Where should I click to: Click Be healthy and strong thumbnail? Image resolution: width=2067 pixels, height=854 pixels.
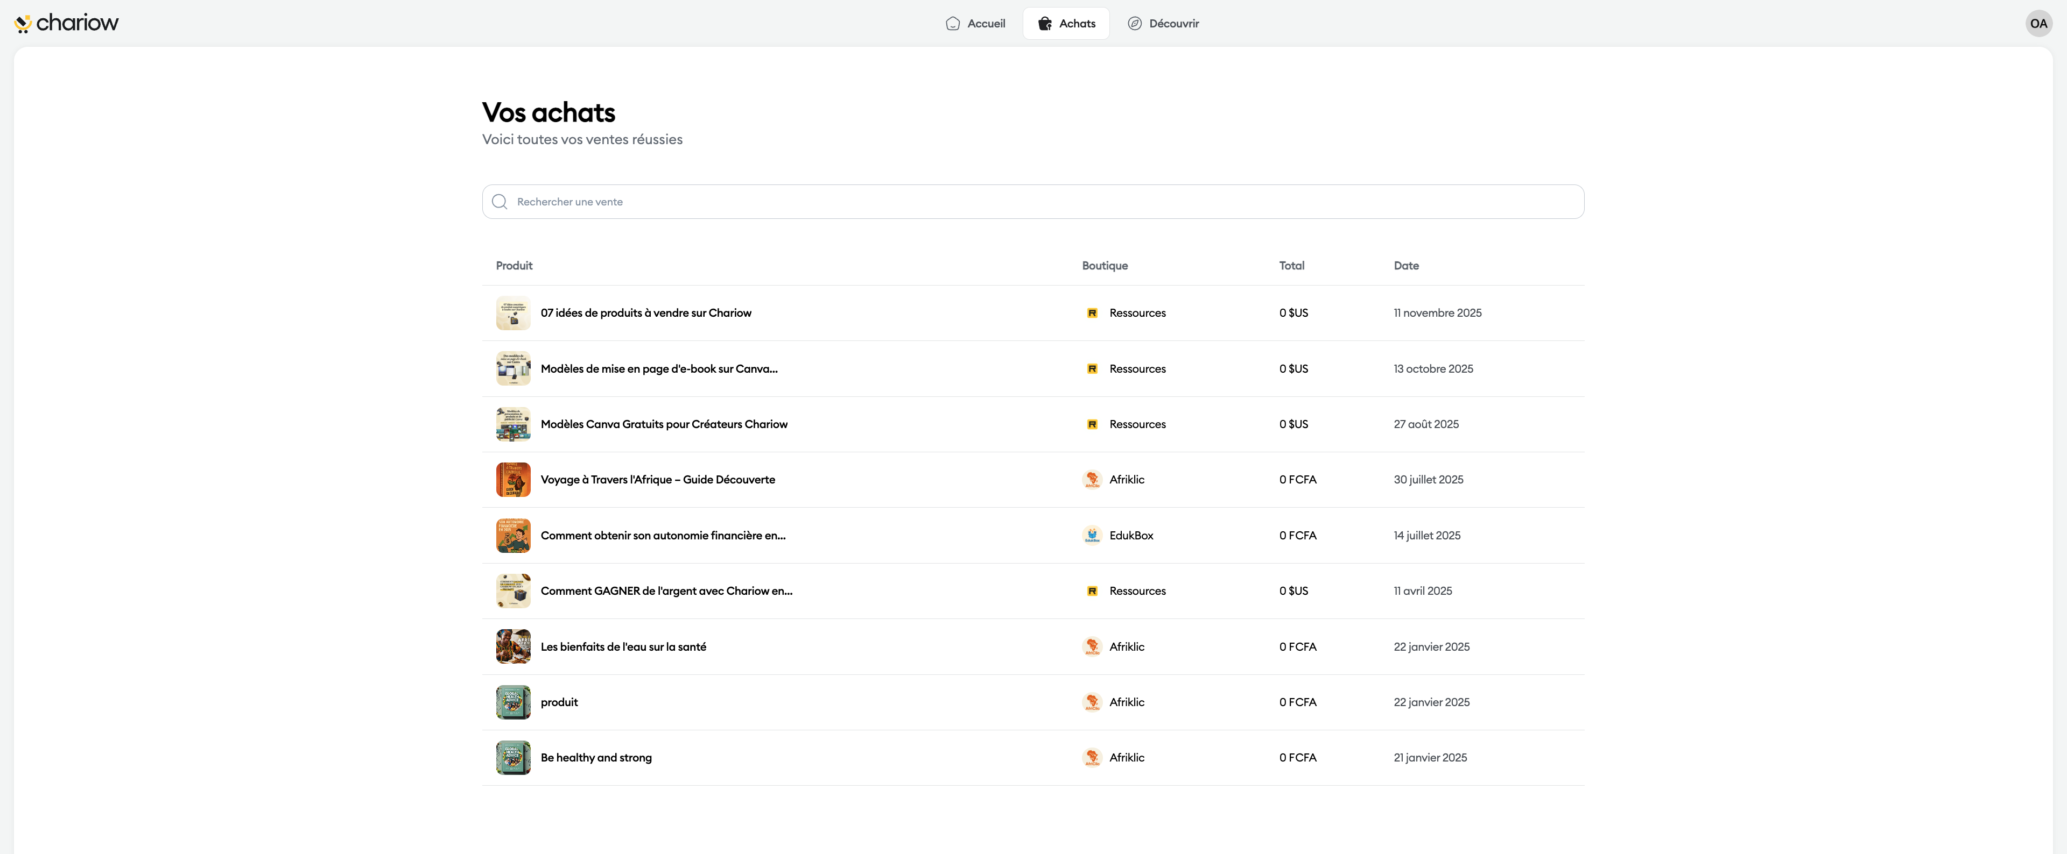click(x=513, y=757)
